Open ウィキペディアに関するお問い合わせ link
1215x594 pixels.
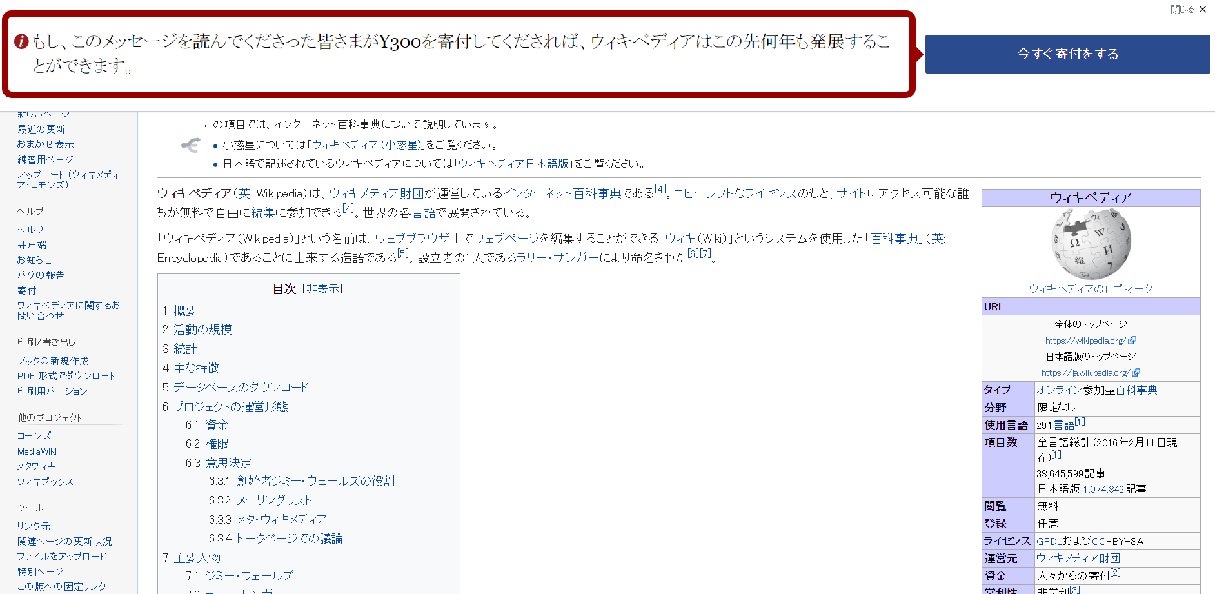[68, 310]
